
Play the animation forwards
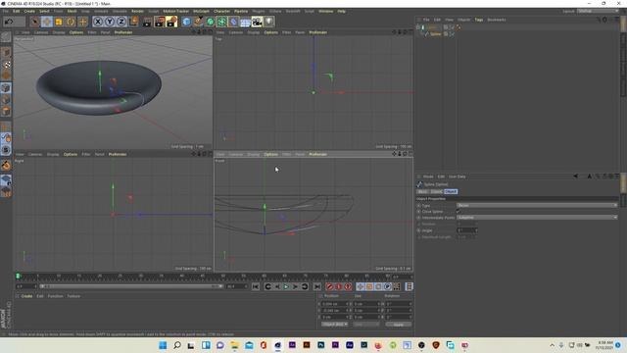pos(286,286)
